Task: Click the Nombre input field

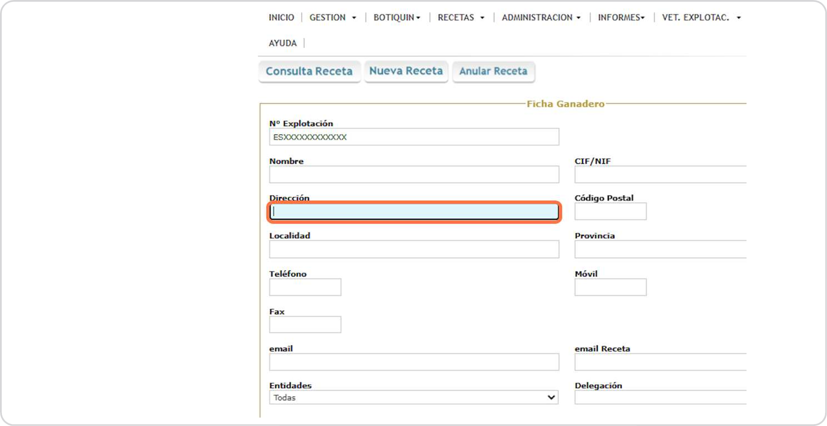Action: pos(414,175)
